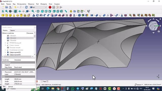Click the Width value 6260,00 mm field

[x=25, y=81]
